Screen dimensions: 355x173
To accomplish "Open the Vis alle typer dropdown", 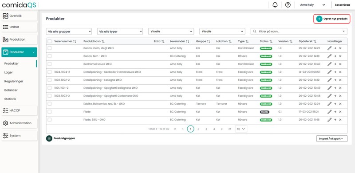I will click(120, 31).
